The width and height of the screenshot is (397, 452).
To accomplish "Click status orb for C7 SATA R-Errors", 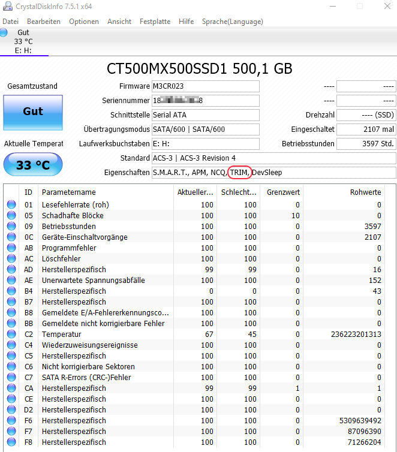I will point(11,377).
